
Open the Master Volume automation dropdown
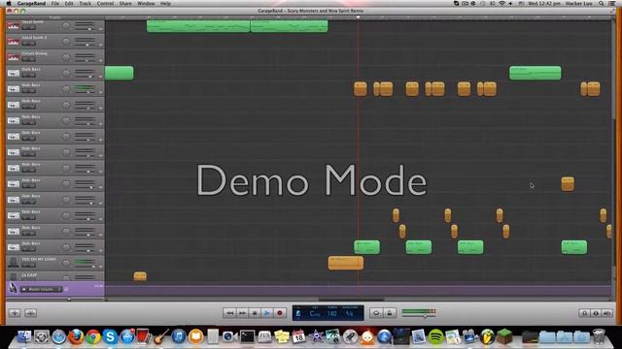click(42, 289)
